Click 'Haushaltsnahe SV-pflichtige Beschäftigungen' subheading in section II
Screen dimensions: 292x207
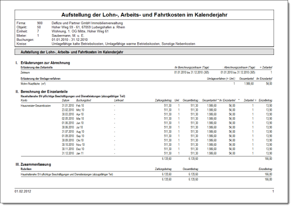click(73, 96)
